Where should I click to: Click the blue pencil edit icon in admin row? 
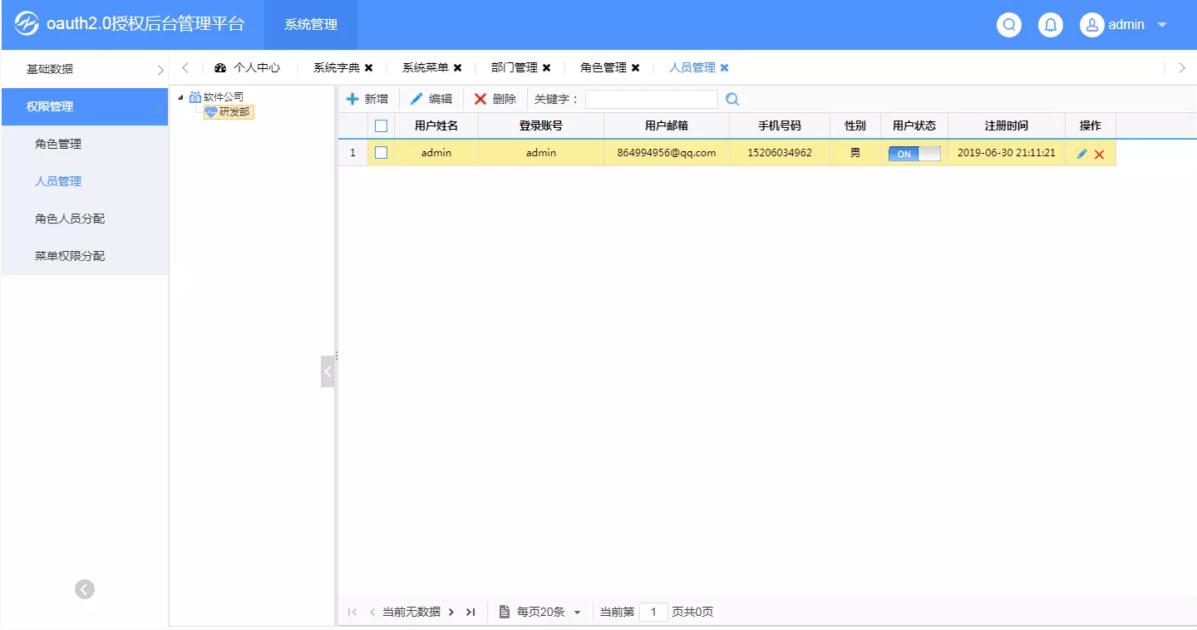point(1081,154)
